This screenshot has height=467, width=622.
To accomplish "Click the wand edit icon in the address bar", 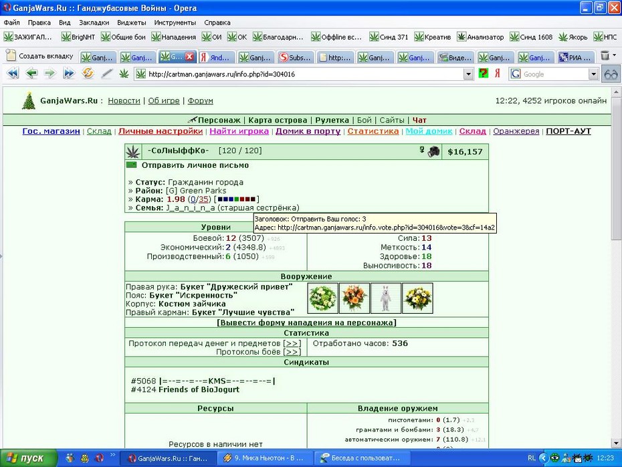I will coord(106,74).
